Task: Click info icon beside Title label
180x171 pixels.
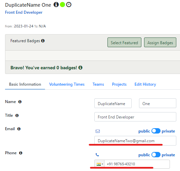Action: pos(17,115)
